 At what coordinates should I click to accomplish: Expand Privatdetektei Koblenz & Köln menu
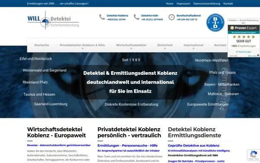coord(82,45)
